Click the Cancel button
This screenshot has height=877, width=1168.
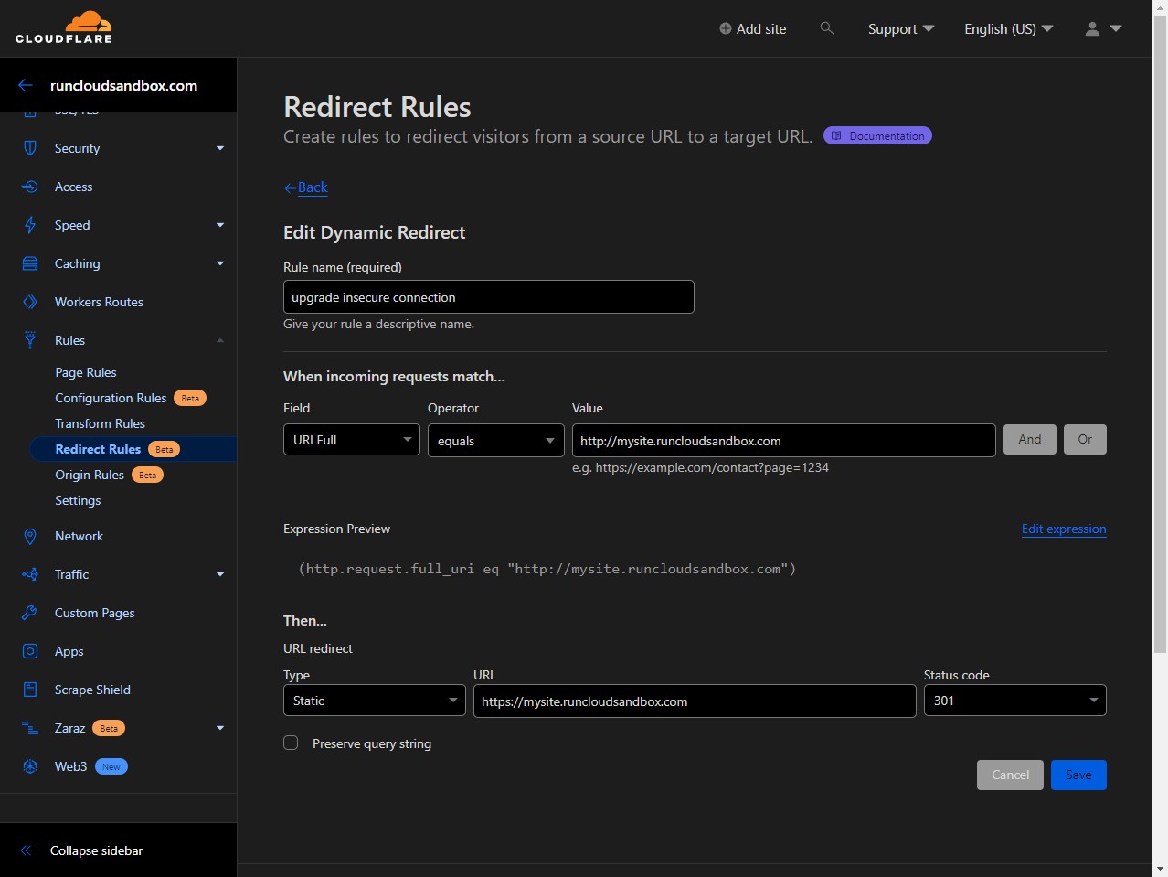click(x=1010, y=775)
